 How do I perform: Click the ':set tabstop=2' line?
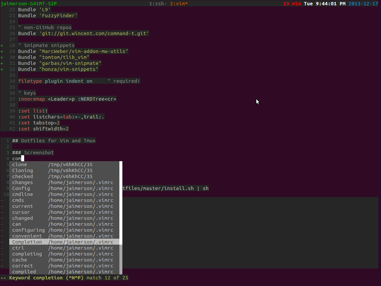click(39, 123)
